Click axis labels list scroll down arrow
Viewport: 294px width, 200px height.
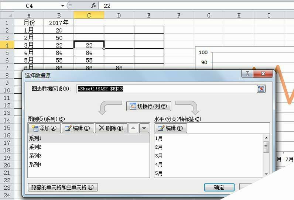click(266, 174)
